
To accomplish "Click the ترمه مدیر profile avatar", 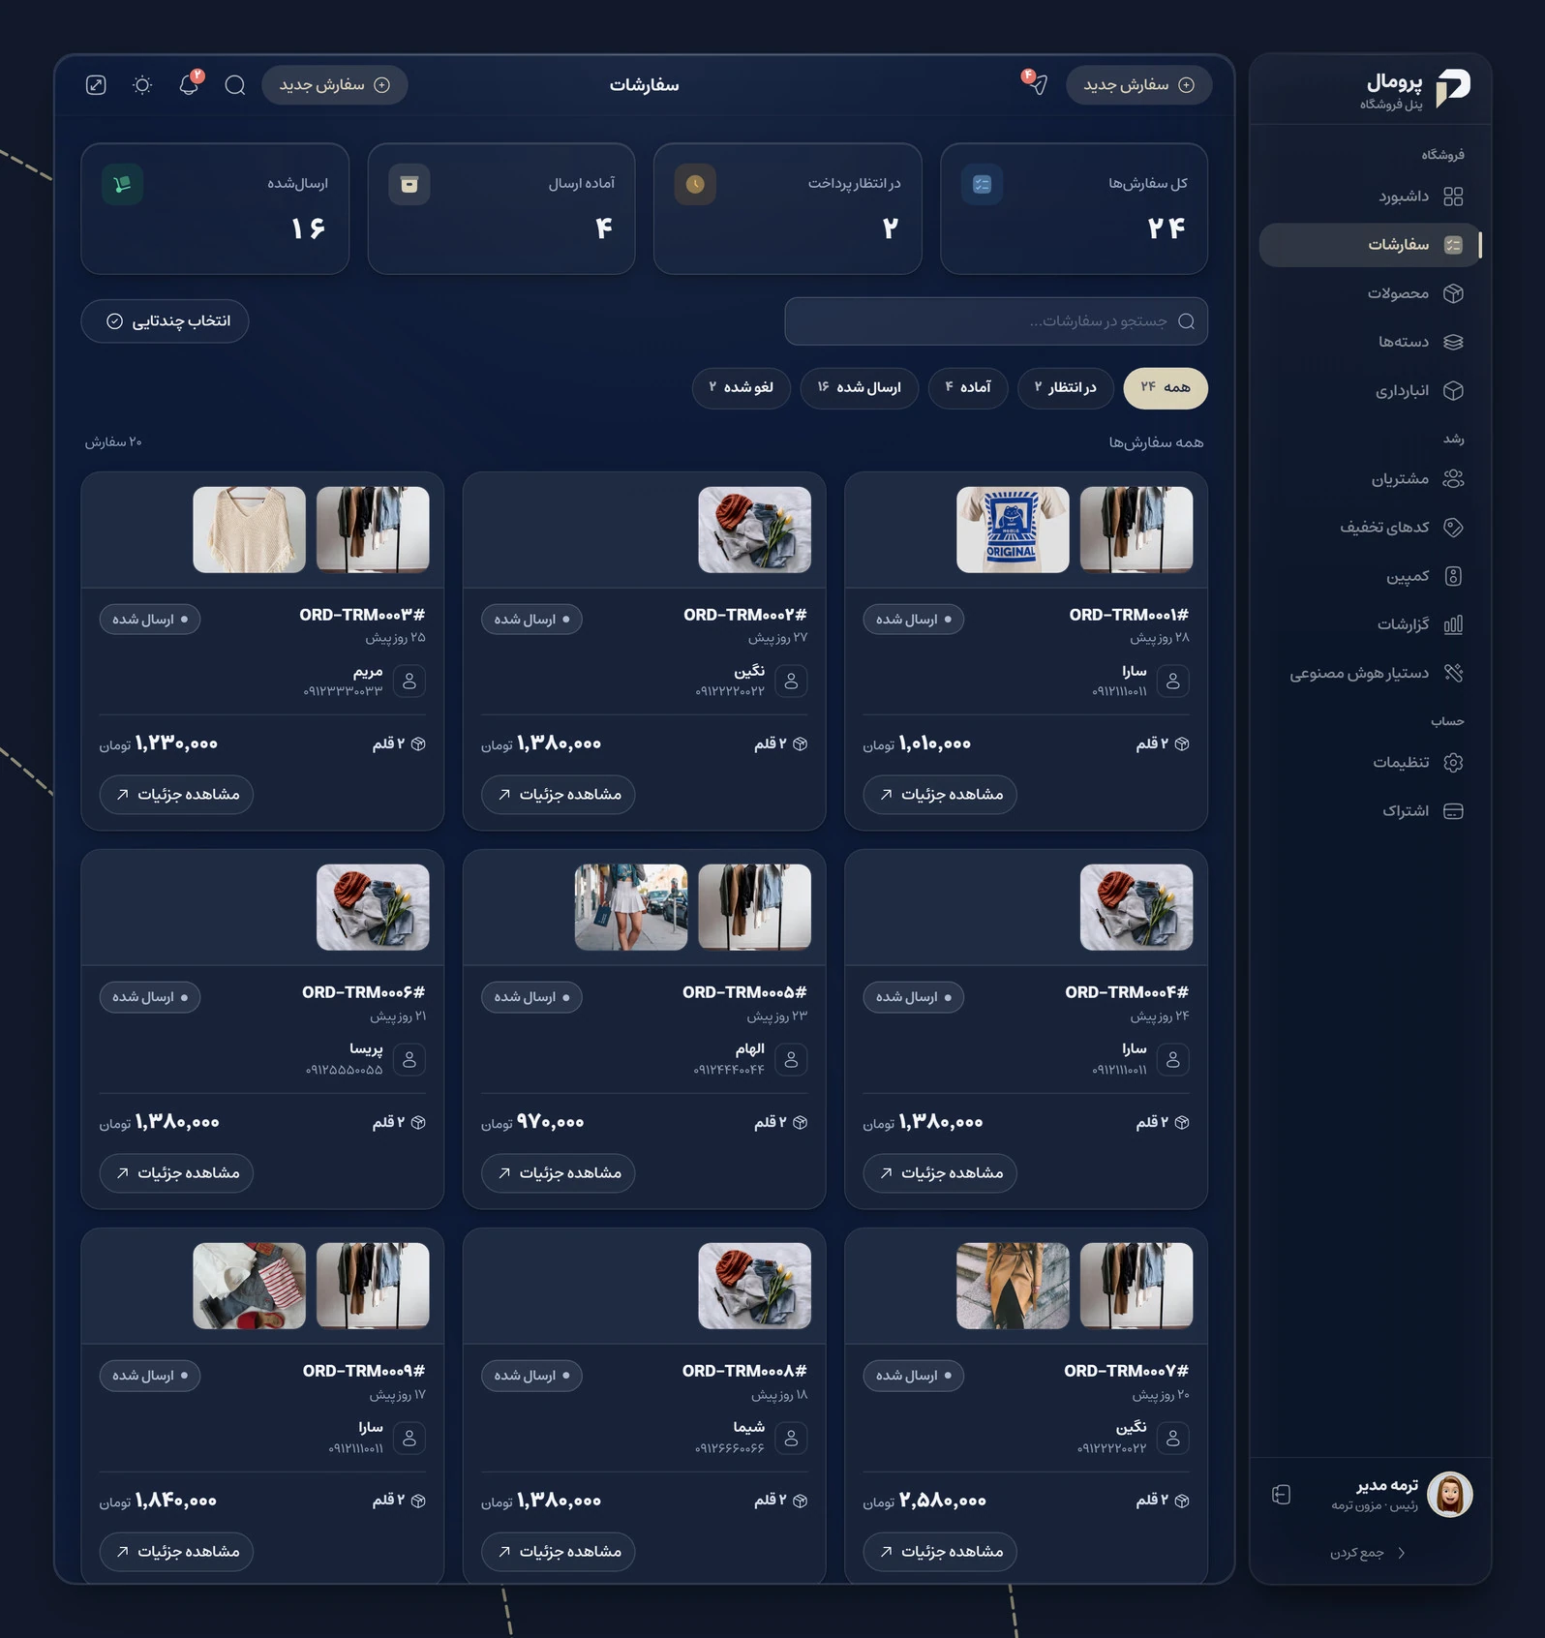I will [x=1449, y=1495].
